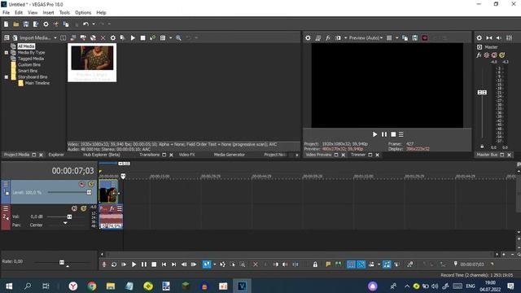Viewport: 521px width, 293px height.
Task: Stop in the Video Preview window
Action: pyautogui.click(x=393, y=134)
